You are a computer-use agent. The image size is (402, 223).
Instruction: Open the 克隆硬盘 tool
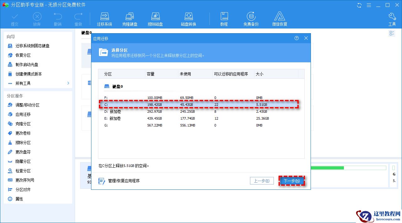(130, 18)
